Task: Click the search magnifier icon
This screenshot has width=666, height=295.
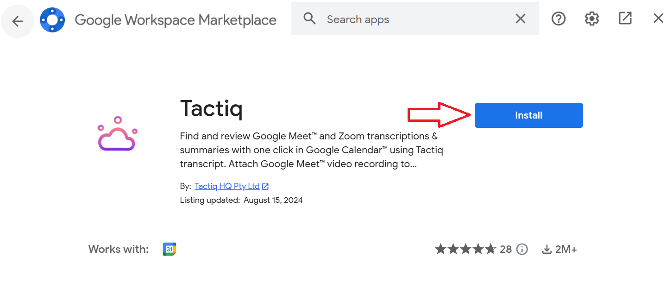Action: [309, 19]
